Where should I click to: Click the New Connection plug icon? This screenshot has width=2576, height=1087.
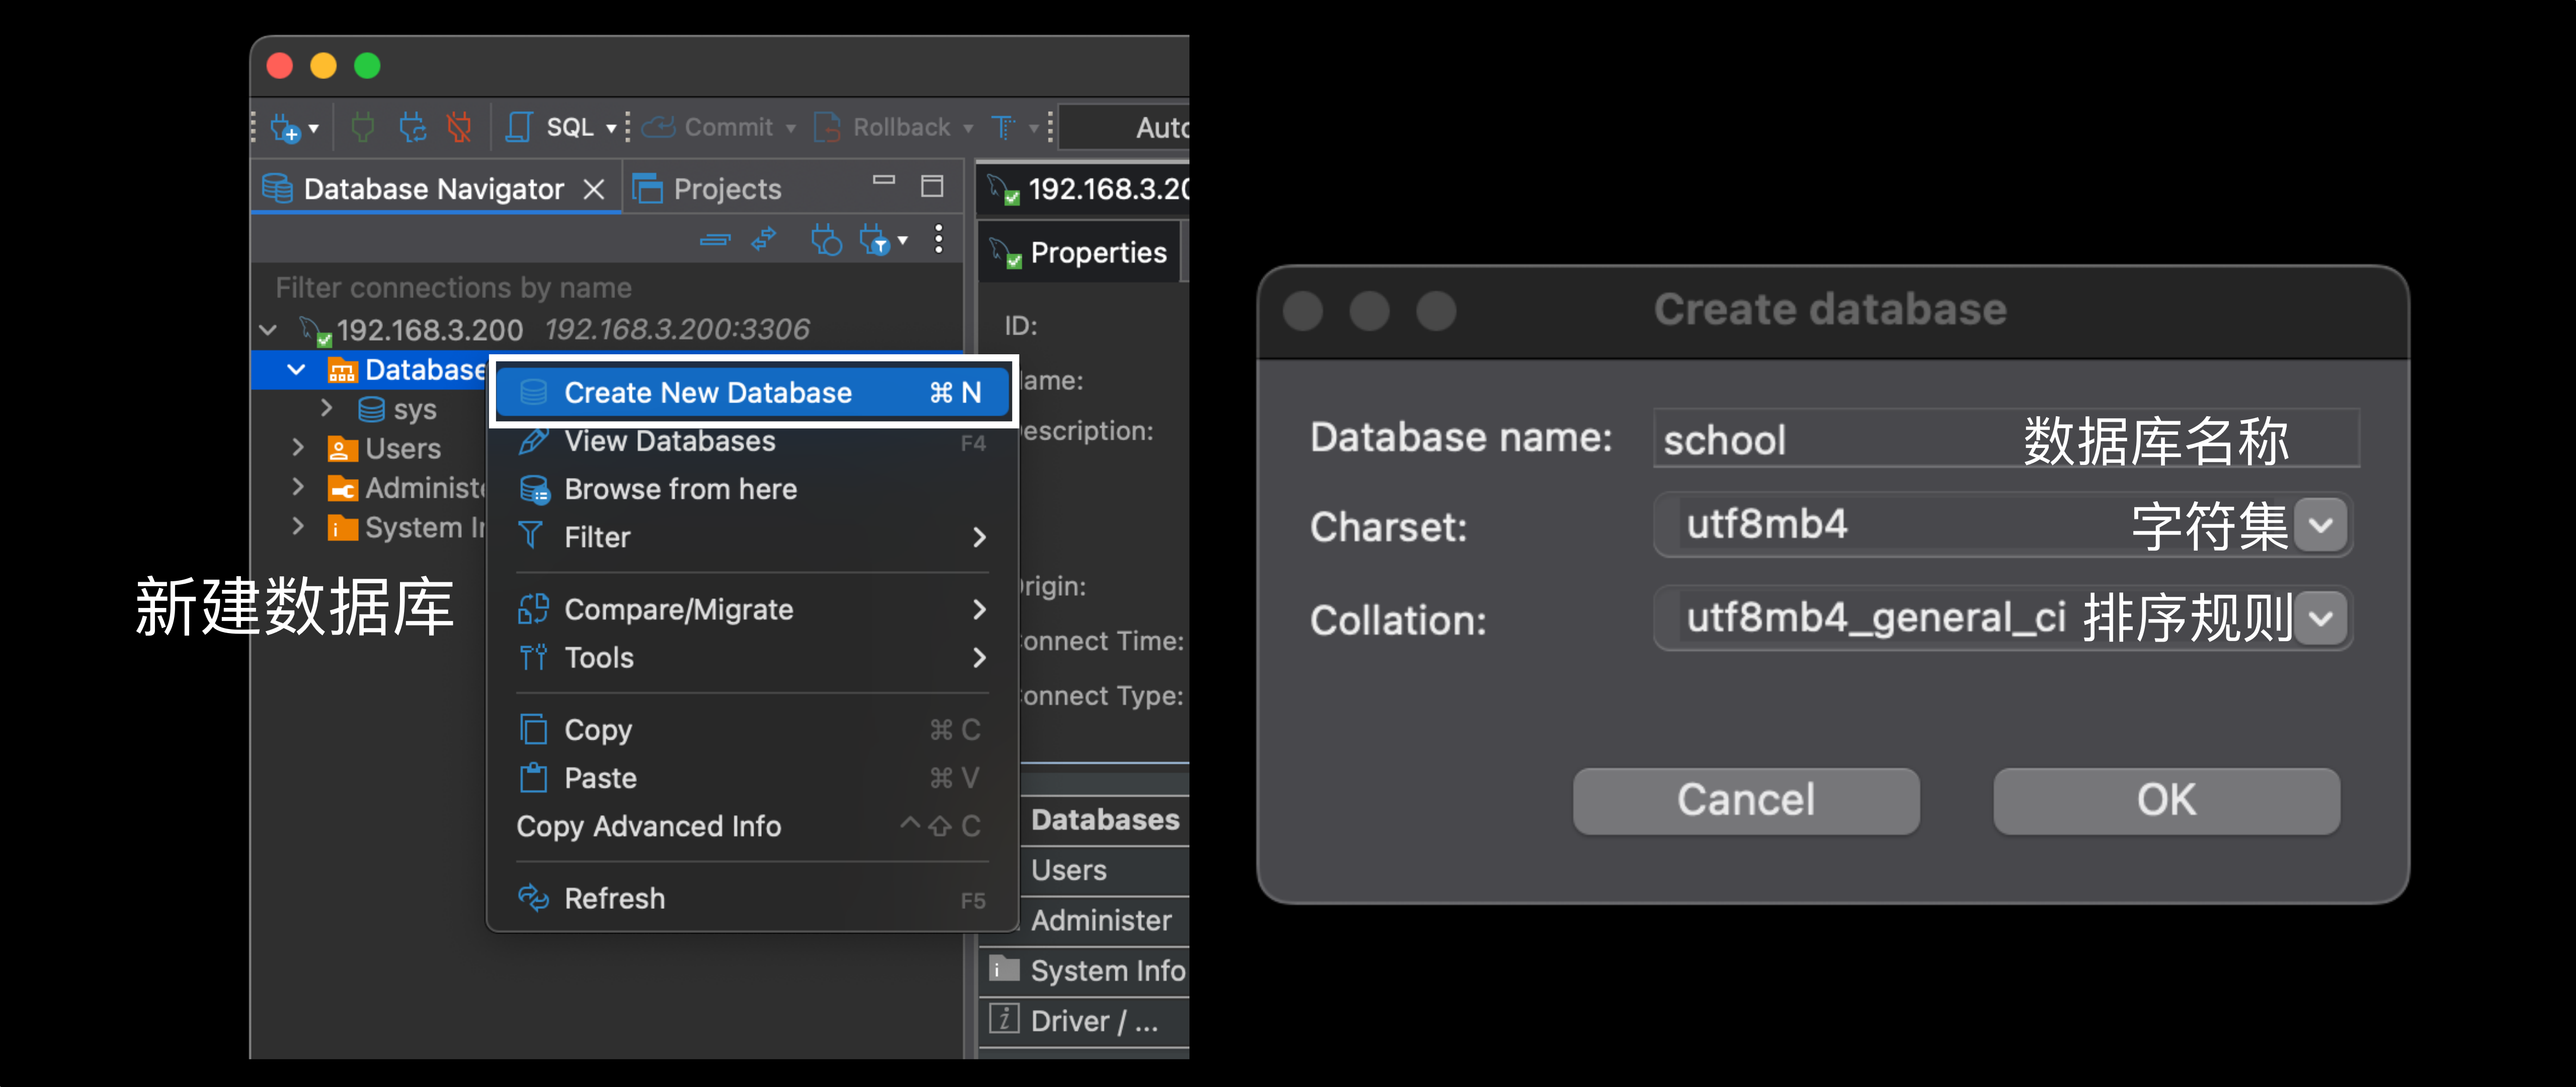(285, 128)
